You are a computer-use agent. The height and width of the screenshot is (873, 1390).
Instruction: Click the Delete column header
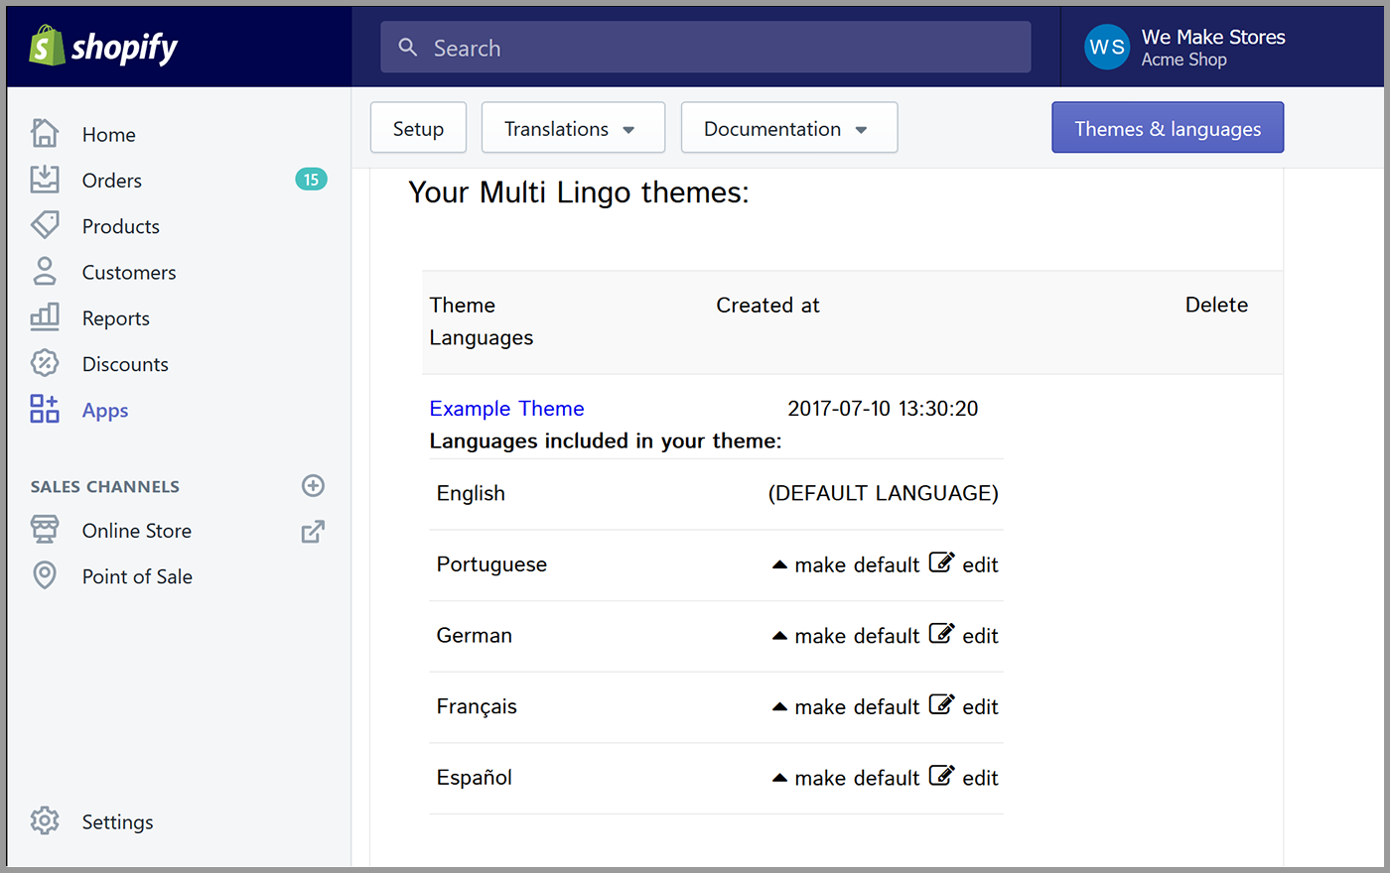pos(1216,305)
